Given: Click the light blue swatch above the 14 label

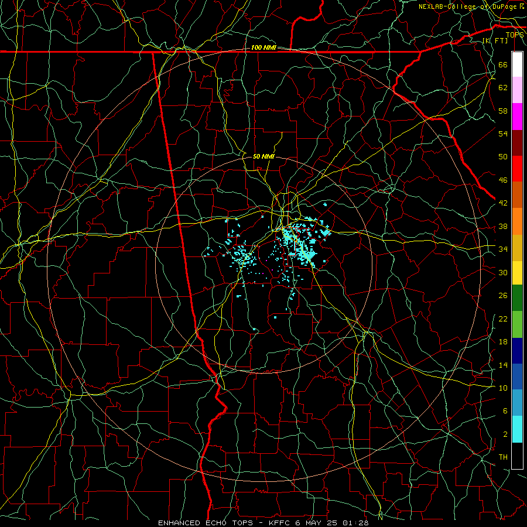Looking at the screenshot, I should tap(517, 403).
